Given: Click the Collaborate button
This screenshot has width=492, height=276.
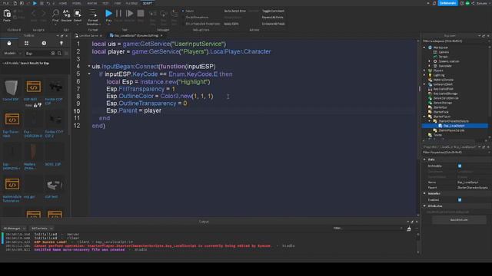Looking at the screenshot, I should pyautogui.click(x=447, y=3).
